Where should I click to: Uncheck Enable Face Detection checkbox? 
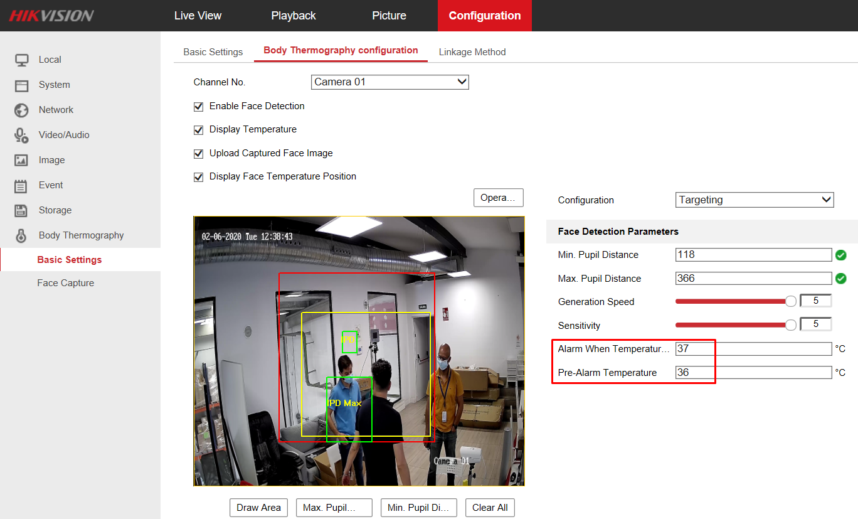point(199,107)
